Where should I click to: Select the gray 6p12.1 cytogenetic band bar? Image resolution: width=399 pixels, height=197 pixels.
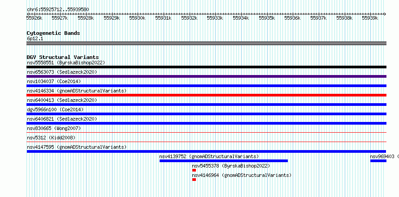[x=206, y=43]
